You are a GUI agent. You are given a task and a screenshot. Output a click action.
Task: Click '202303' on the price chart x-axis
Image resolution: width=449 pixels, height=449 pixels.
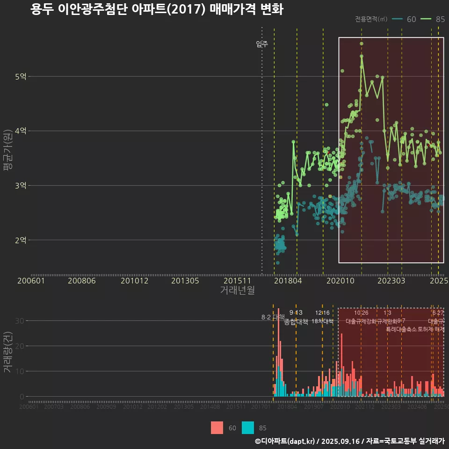(x=391, y=281)
